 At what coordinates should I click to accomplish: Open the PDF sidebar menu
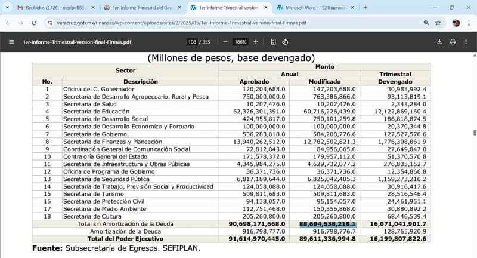click(11, 42)
